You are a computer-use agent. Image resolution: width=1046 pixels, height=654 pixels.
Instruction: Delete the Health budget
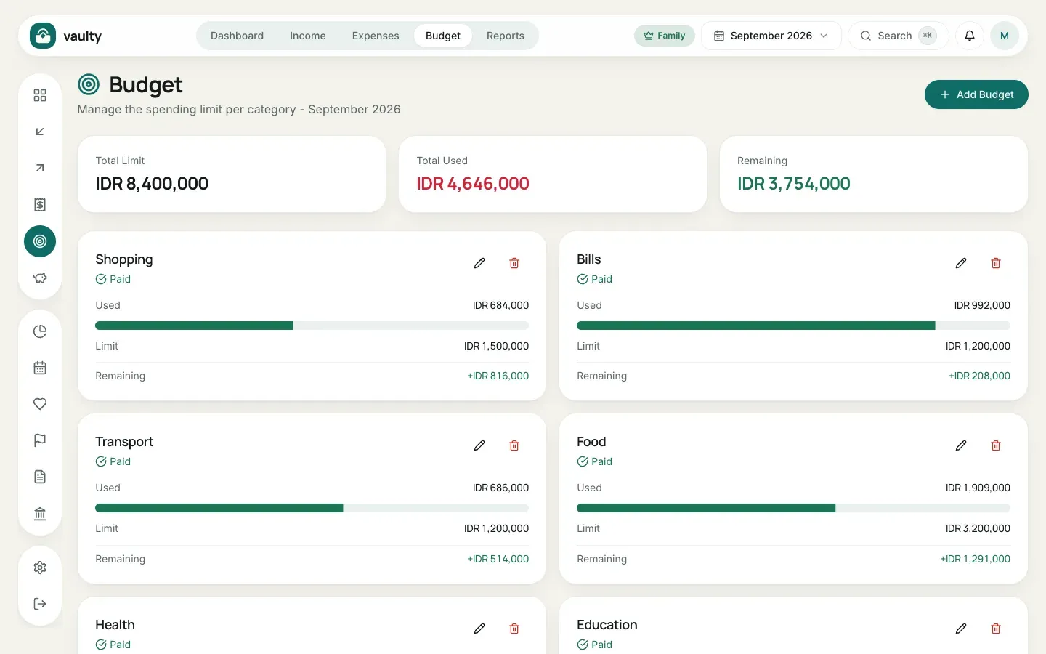[x=514, y=629]
